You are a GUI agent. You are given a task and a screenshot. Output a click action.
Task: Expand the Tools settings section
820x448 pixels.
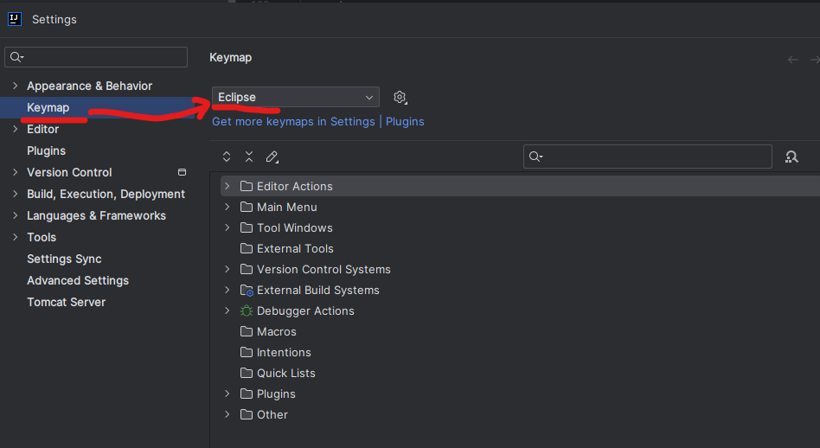(x=16, y=237)
